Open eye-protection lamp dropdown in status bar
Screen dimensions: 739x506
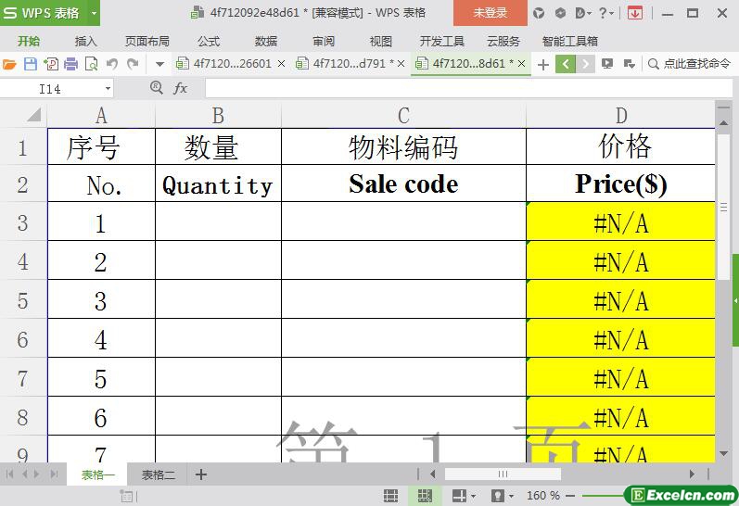tap(502, 496)
